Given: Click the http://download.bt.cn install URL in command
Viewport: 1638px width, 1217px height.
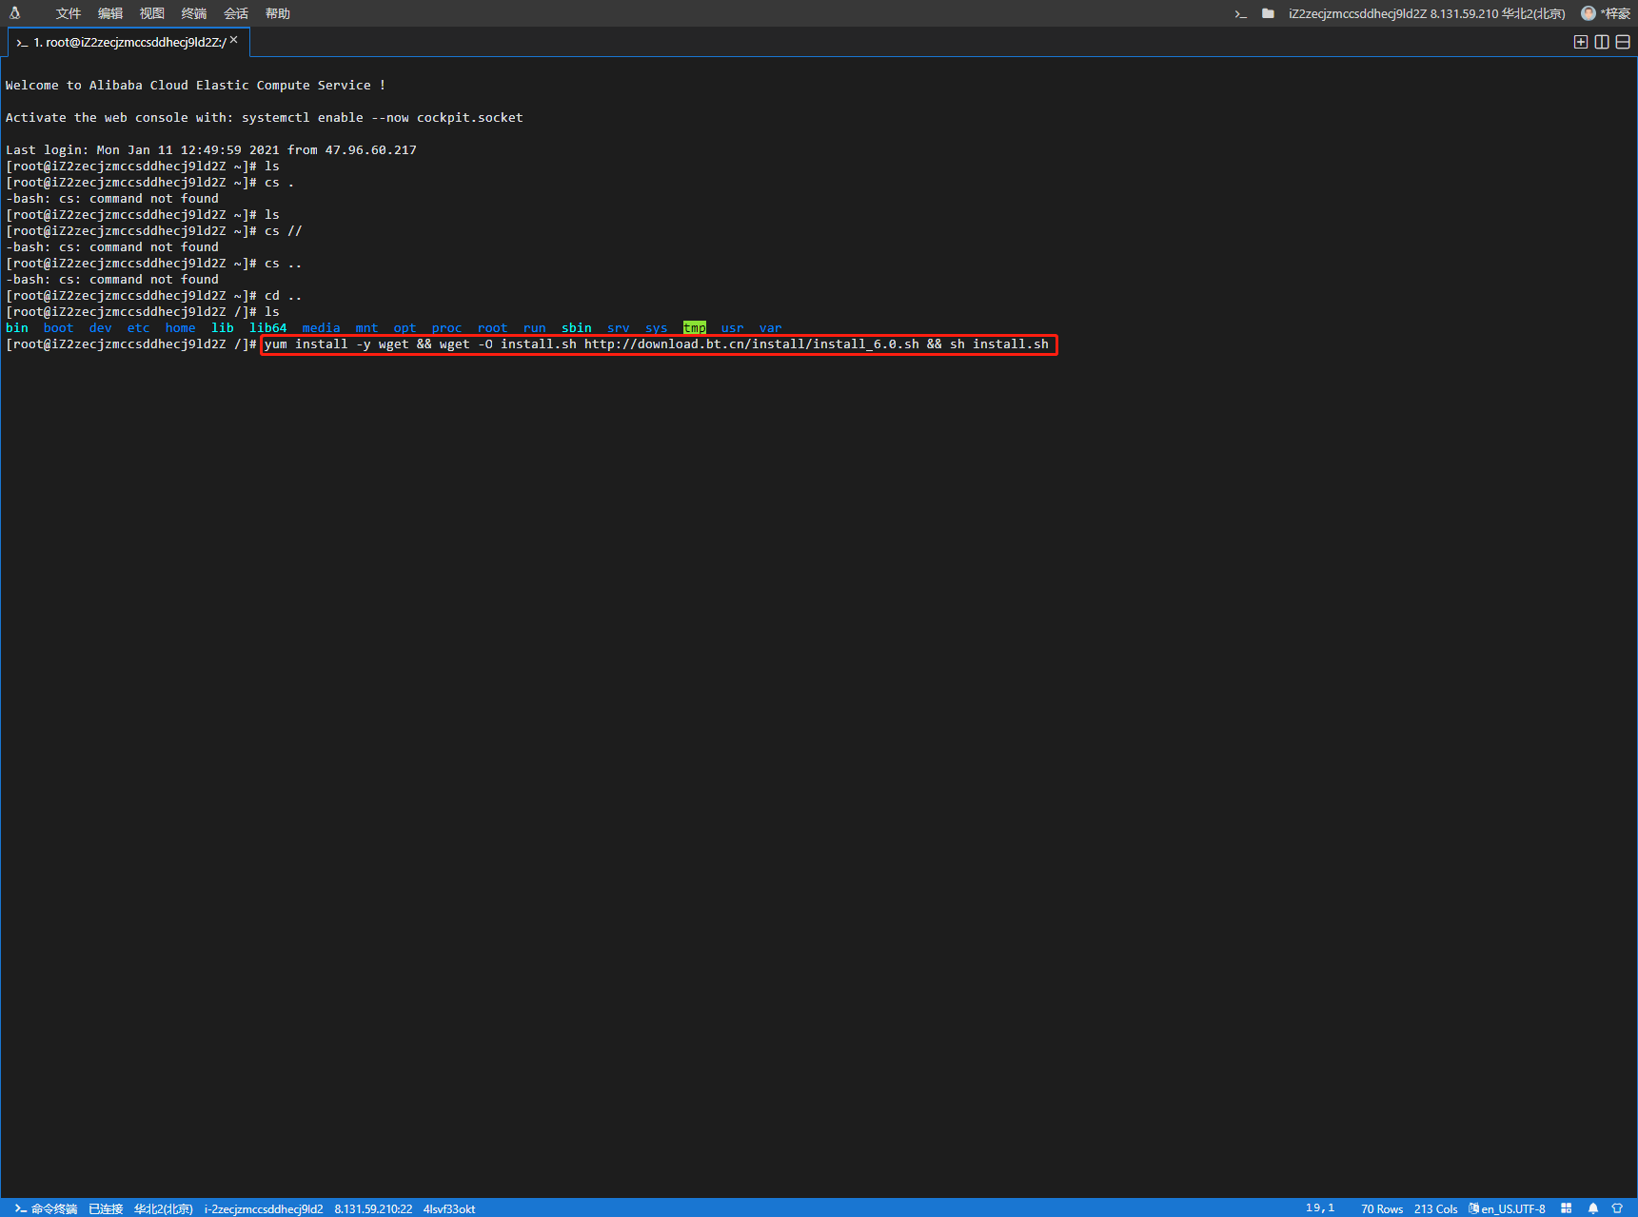Looking at the screenshot, I should point(752,344).
